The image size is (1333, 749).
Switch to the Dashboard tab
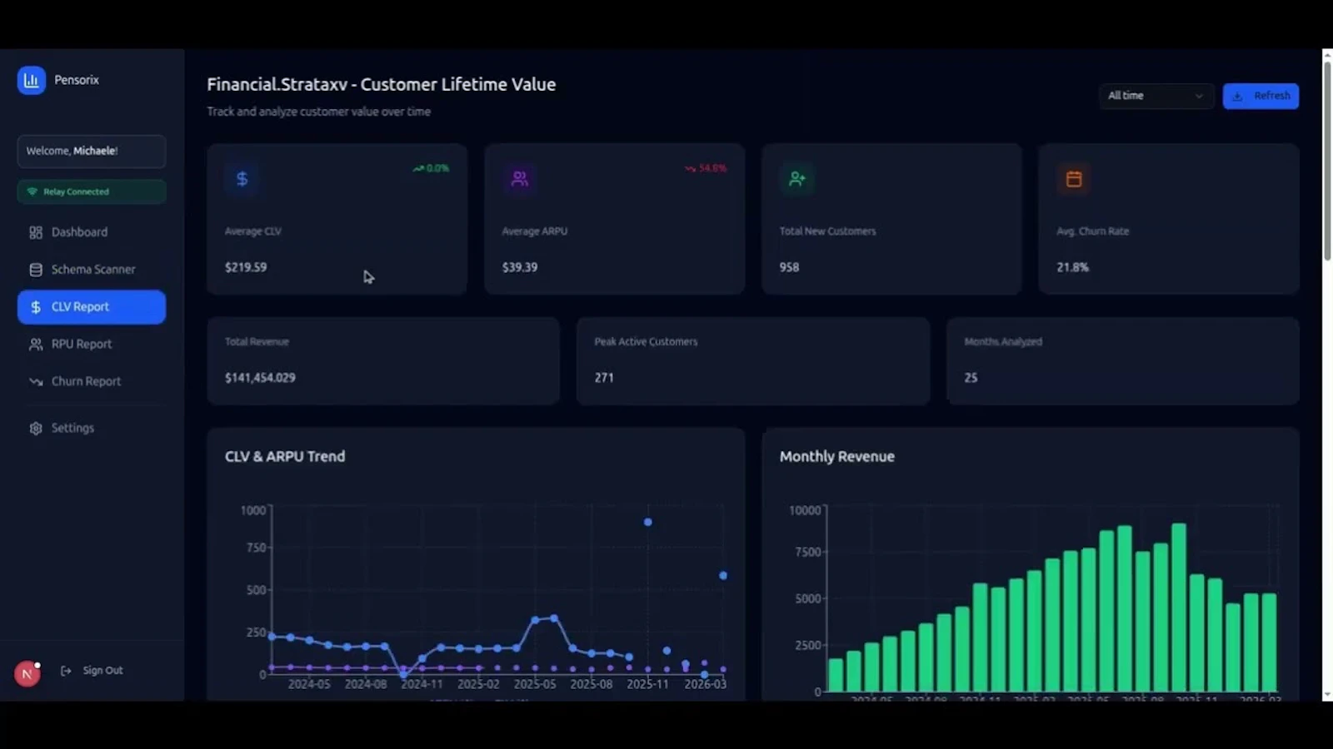(x=78, y=231)
